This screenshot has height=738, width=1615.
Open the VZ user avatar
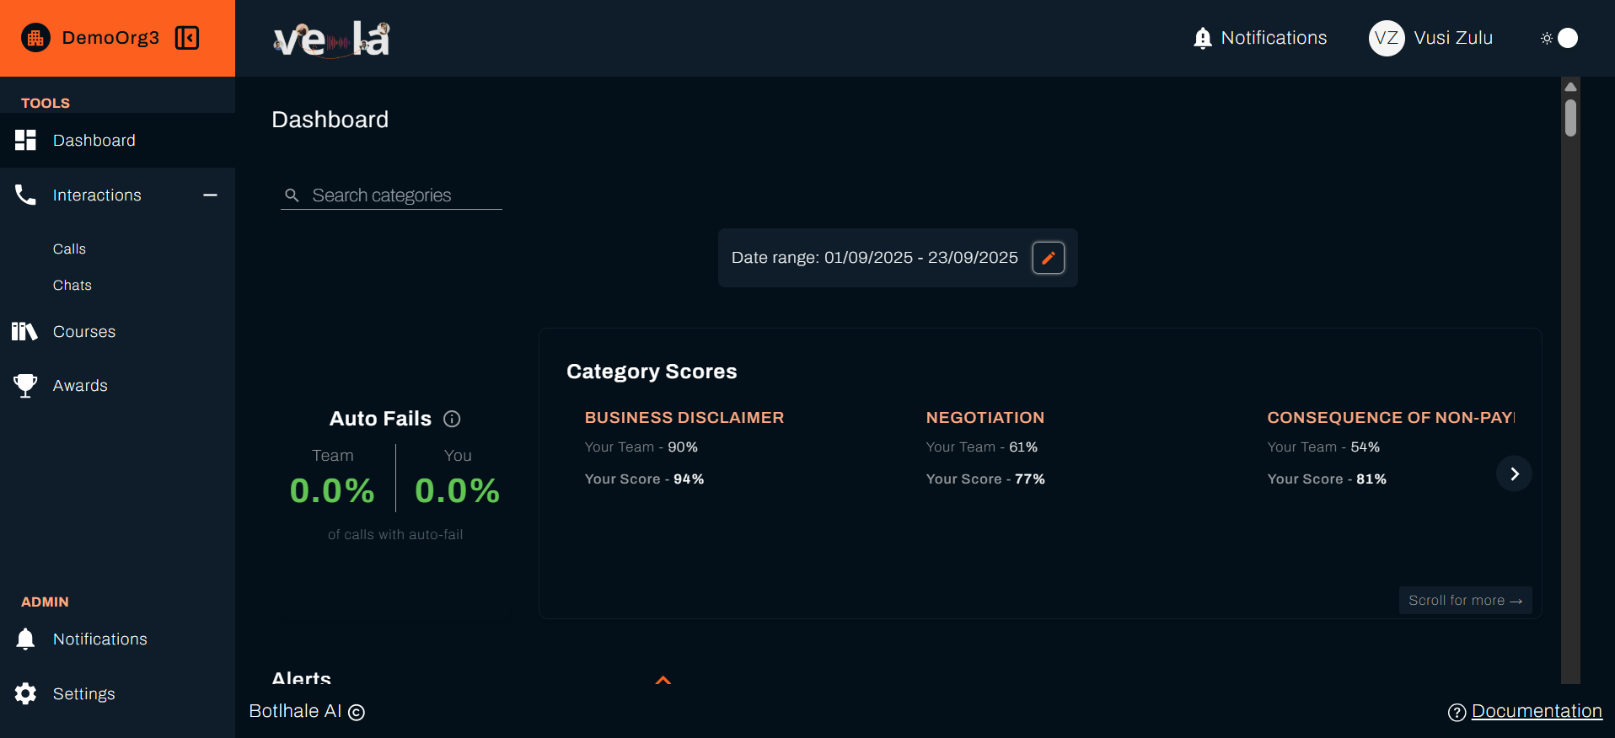tap(1386, 38)
